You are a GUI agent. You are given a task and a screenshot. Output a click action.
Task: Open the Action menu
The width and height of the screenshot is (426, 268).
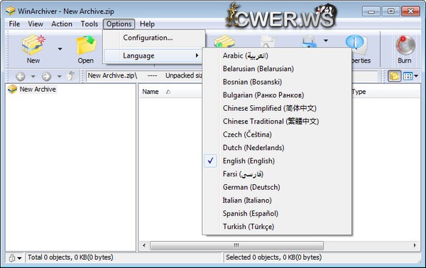pyautogui.click(x=62, y=24)
